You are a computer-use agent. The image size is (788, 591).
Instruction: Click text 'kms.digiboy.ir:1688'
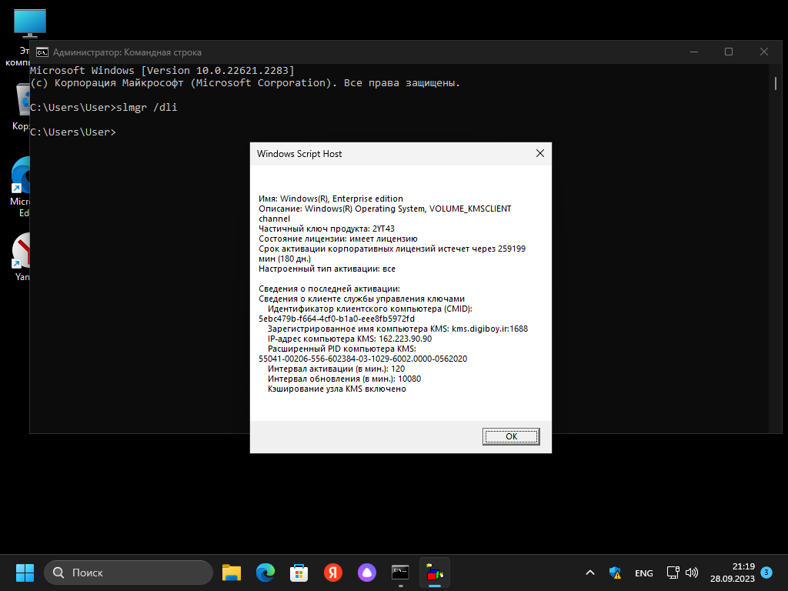(x=489, y=329)
